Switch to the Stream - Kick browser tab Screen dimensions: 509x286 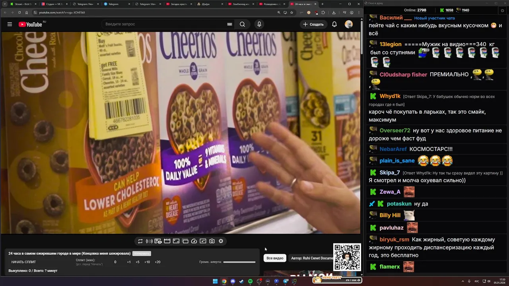23,4
